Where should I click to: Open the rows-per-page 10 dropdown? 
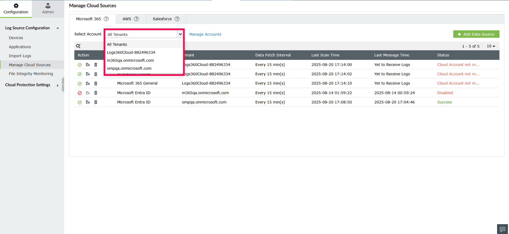coord(491,46)
